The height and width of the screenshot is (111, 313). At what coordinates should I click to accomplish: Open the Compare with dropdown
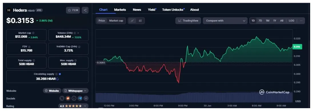pos(225,21)
